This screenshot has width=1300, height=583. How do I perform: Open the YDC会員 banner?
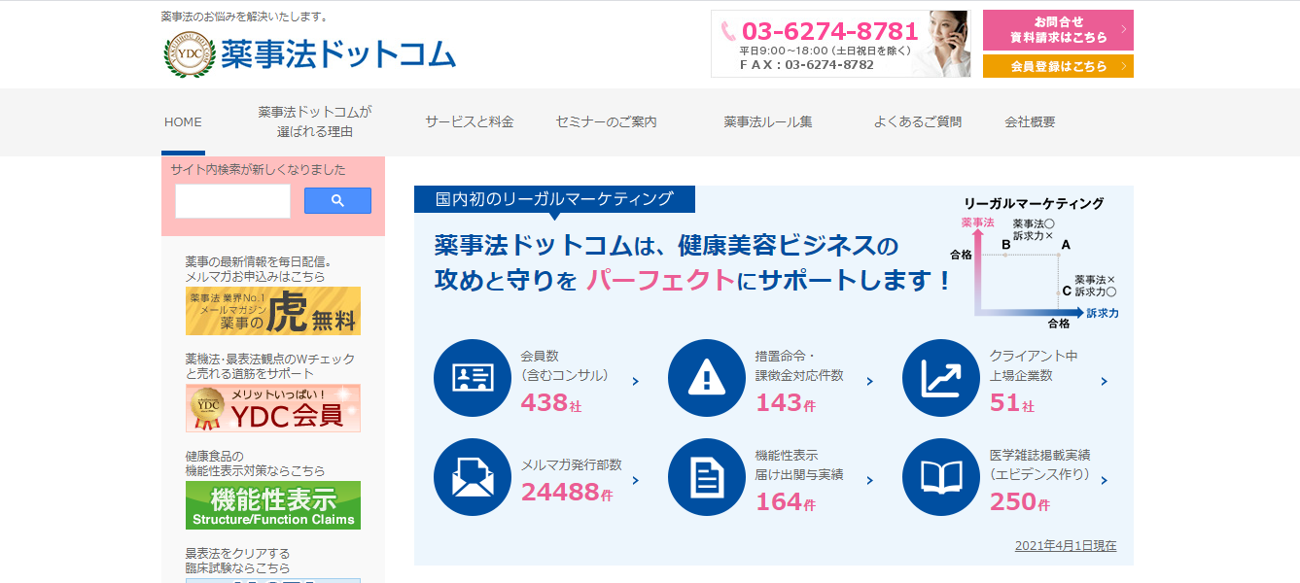[273, 408]
